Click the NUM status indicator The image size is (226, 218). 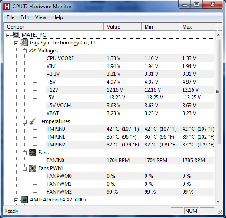point(191,211)
